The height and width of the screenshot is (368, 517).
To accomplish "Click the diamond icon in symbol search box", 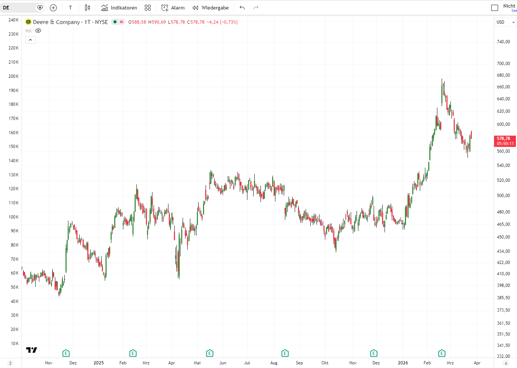I will click(x=40, y=8).
